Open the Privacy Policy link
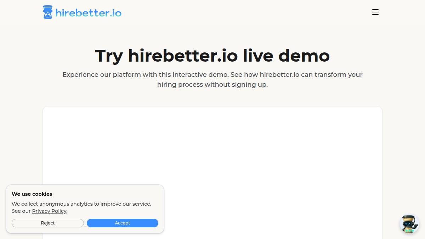Screen dimensions: 425x239 (x=49, y=211)
